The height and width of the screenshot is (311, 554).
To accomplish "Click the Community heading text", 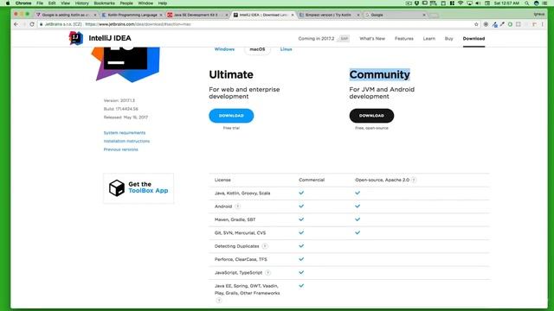I will coord(380,75).
